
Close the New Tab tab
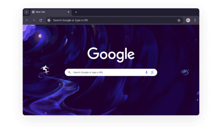pyautogui.click(x=69, y=12)
